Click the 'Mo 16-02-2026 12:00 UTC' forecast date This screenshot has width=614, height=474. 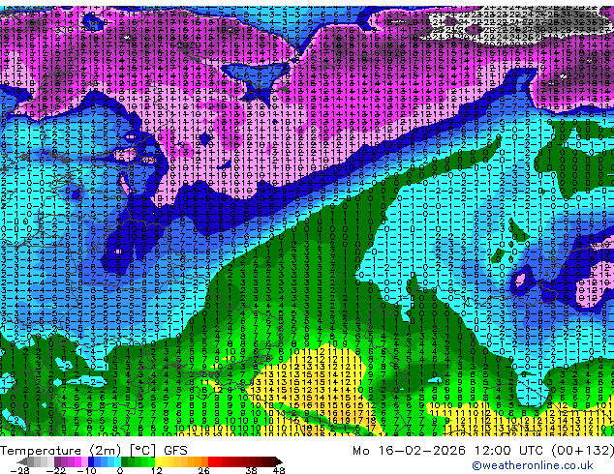point(449,451)
